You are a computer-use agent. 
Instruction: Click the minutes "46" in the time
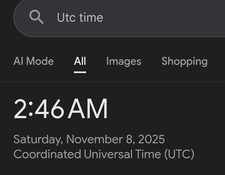(49, 109)
